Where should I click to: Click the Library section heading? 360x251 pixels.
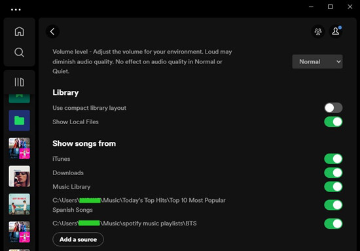(65, 93)
